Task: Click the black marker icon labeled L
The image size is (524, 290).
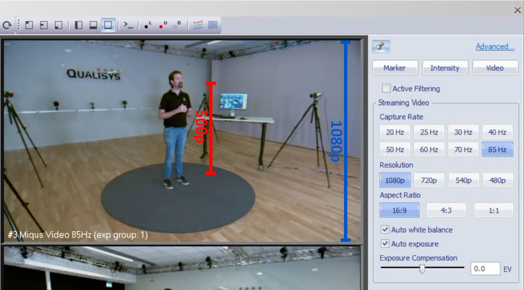Action: 148,25
